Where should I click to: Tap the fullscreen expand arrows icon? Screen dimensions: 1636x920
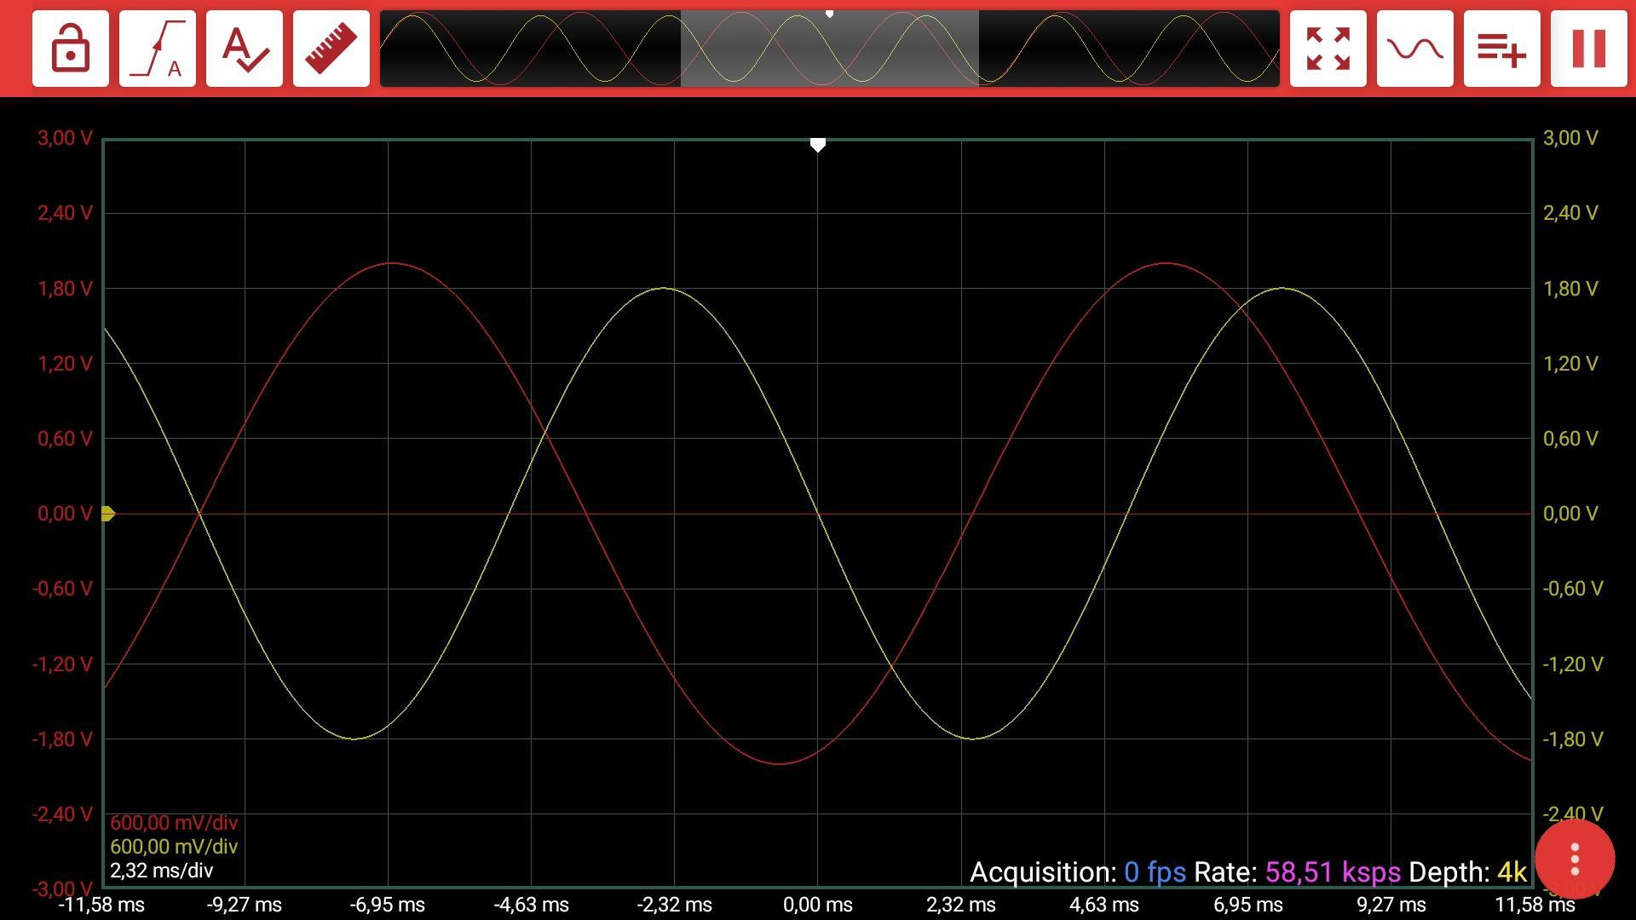(x=1328, y=49)
